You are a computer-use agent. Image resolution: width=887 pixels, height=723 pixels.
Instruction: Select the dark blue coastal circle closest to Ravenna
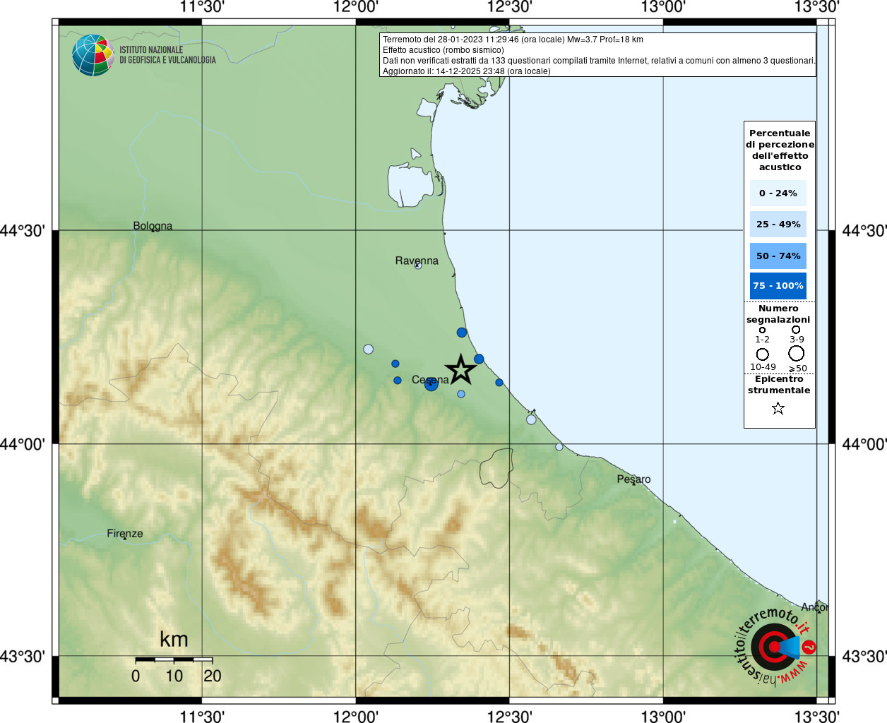click(x=462, y=333)
